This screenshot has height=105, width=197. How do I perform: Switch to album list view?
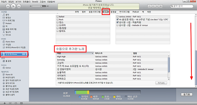(x=153, y=6)
